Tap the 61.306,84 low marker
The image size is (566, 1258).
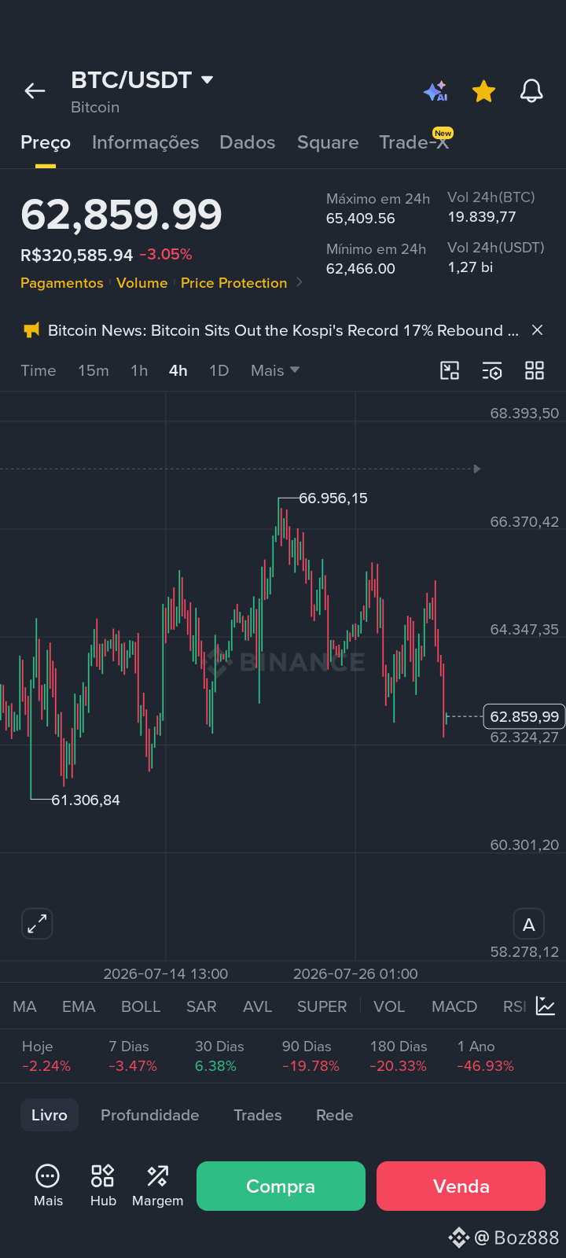click(x=86, y=800)
